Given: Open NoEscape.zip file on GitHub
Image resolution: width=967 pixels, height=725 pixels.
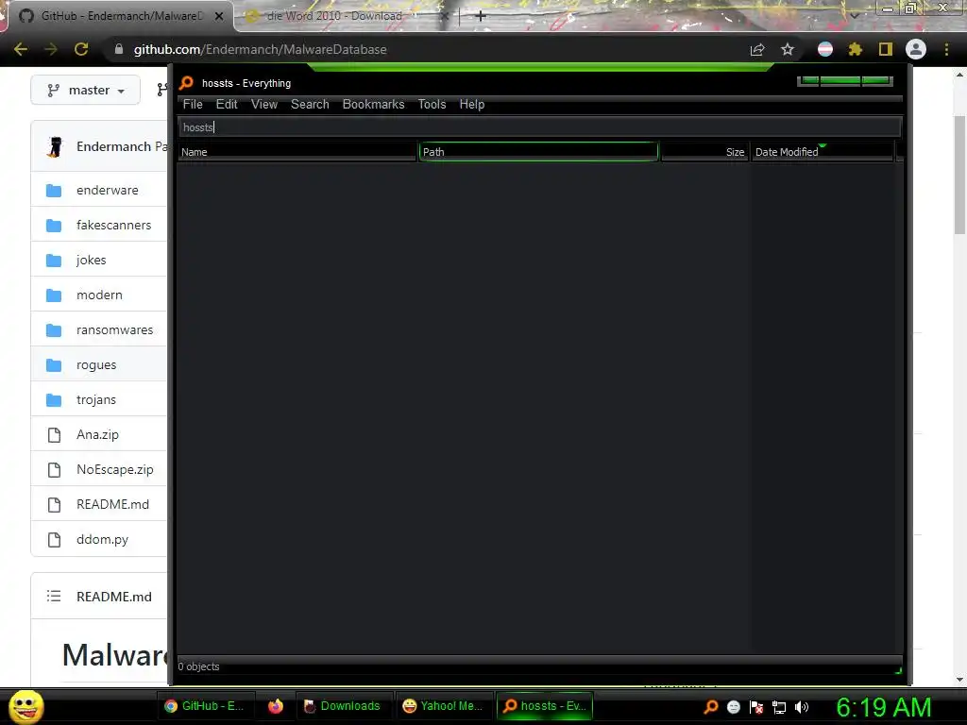Looking at the screenshot, I should (x=114, y=470).
